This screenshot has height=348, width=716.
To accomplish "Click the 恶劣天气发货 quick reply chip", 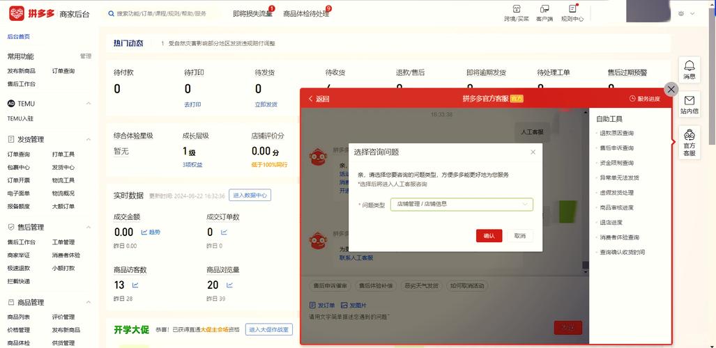I will tap(422, 286).
